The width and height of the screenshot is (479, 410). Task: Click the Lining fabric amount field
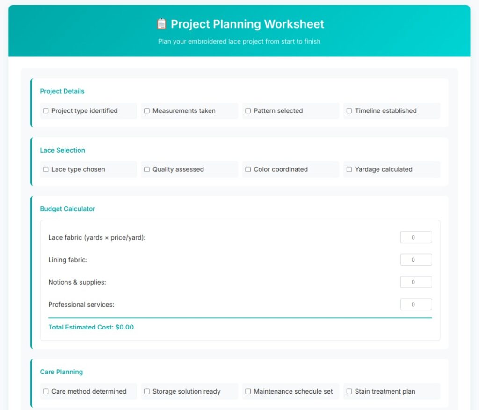[x=416, y=260]
